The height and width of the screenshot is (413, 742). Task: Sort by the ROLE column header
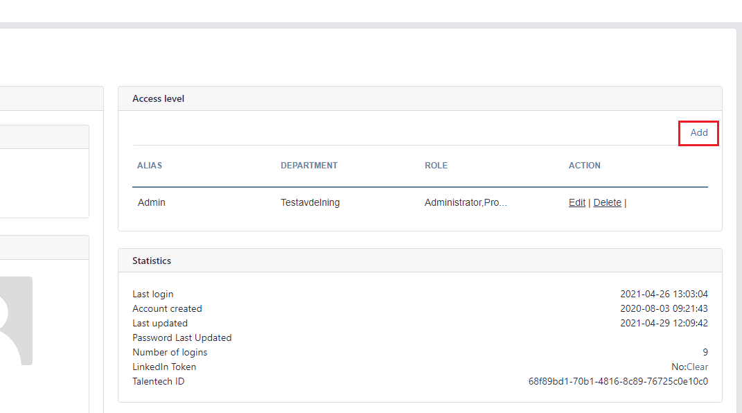(x=436, y=166)
